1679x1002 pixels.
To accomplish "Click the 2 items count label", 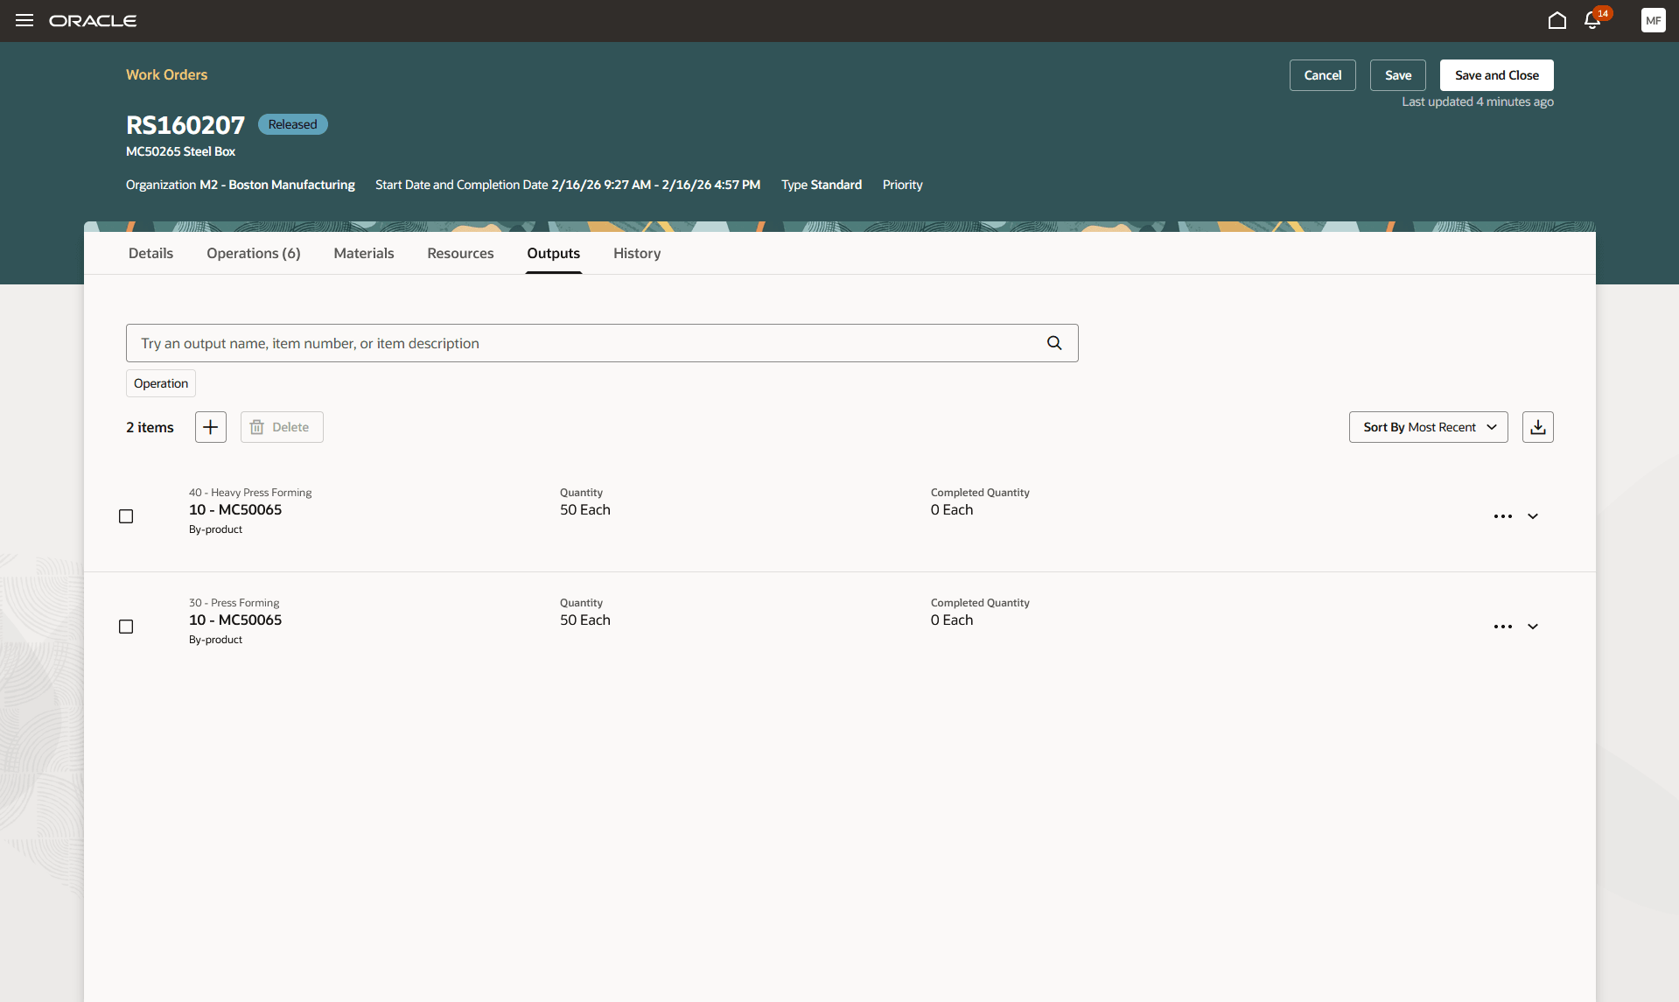I will [x=150, y=427].
